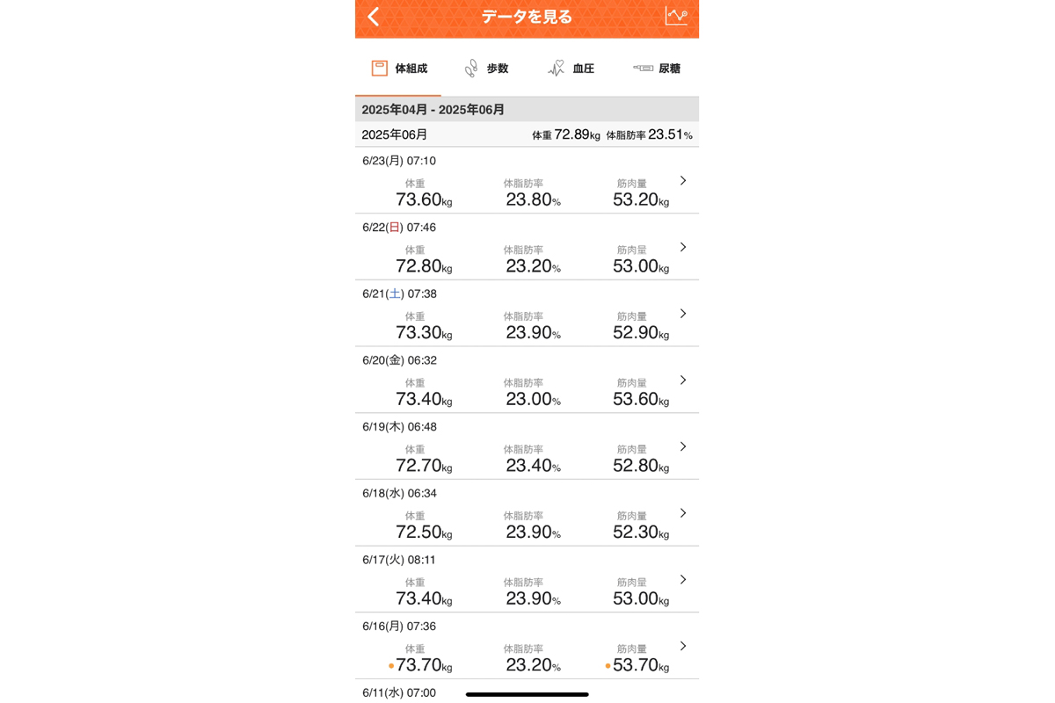Open details for the 6/22 entry
The width and height of the screenshot is (1055, 703).
tap(682, 247)
